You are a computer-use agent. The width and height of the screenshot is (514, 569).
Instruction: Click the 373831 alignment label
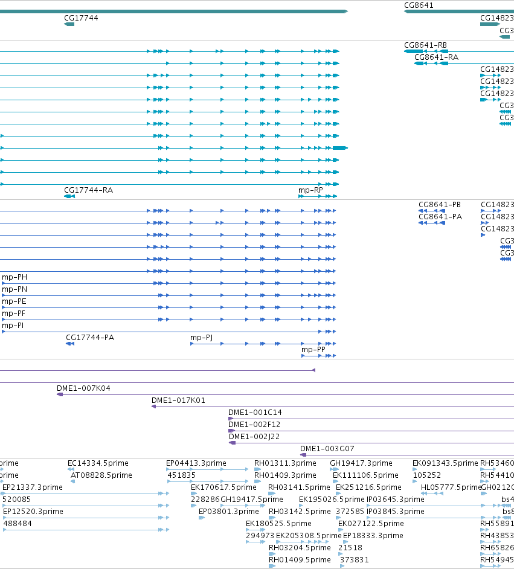tap(355, 560)
